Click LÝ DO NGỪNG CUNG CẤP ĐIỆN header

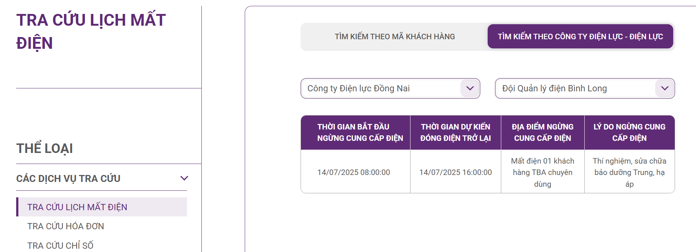[629, 132]
